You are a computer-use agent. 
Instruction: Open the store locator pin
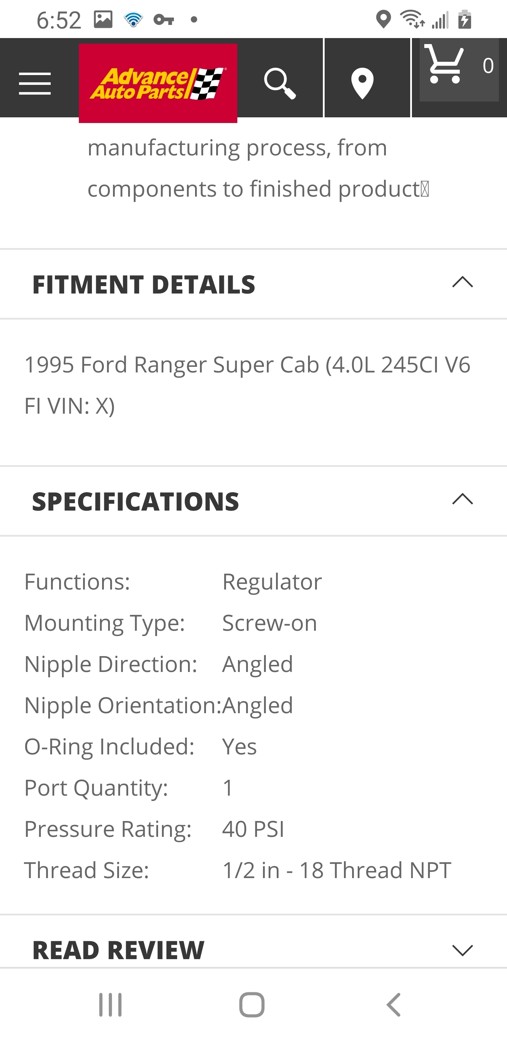pyautogui.click(x=362, y=83)
